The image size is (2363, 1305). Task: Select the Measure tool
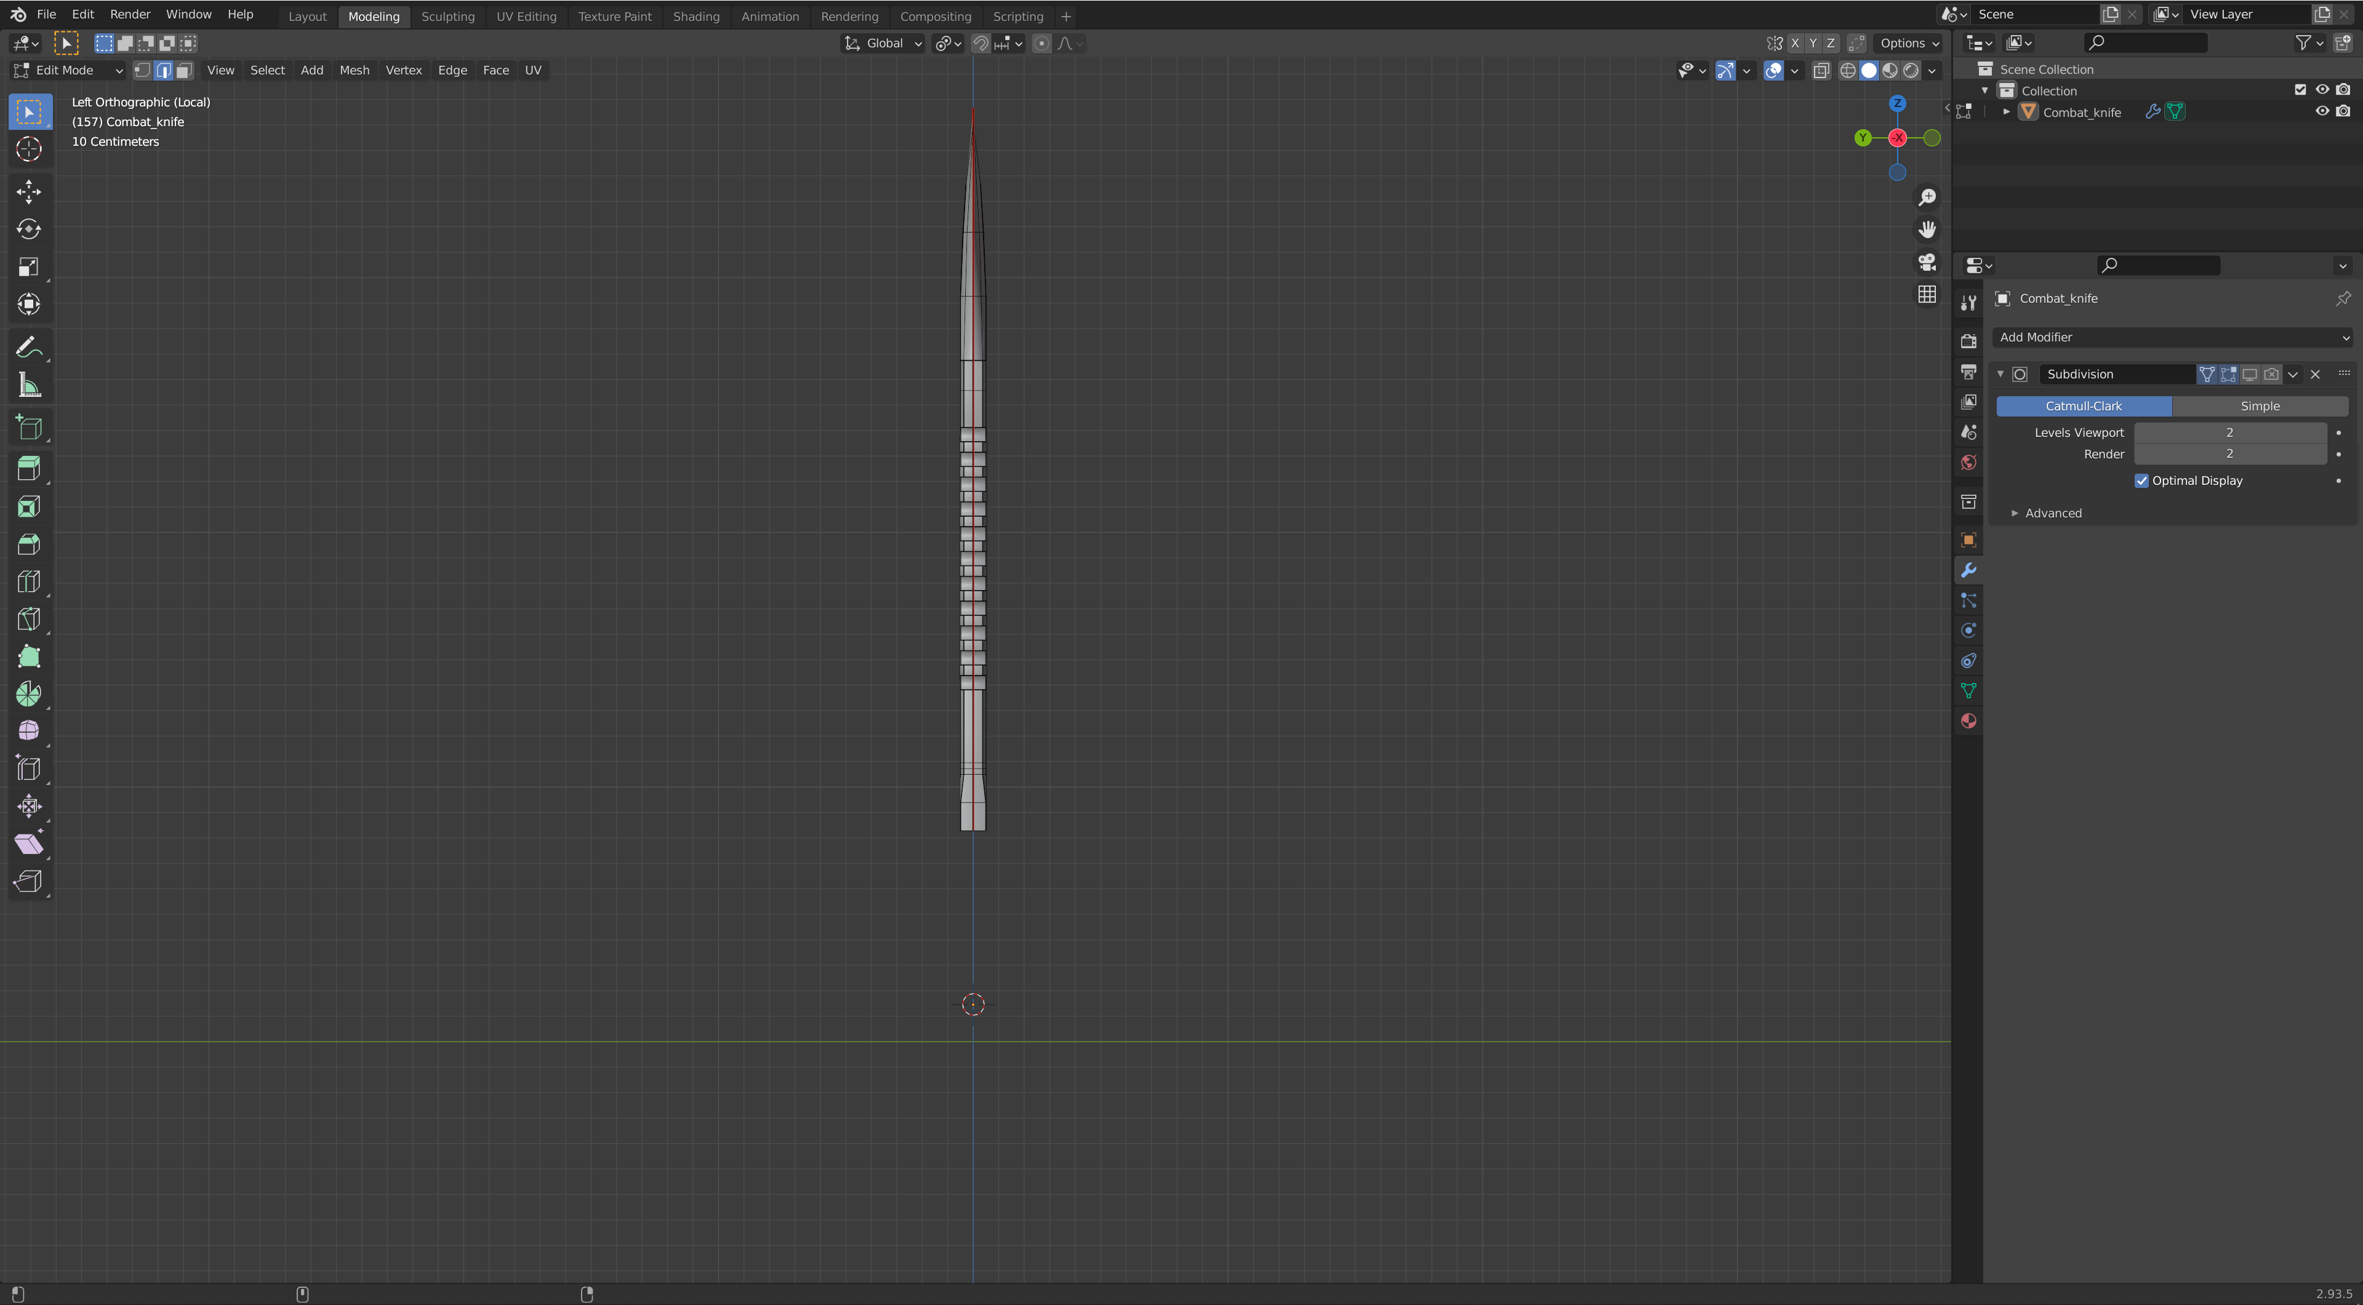point(28,385)
